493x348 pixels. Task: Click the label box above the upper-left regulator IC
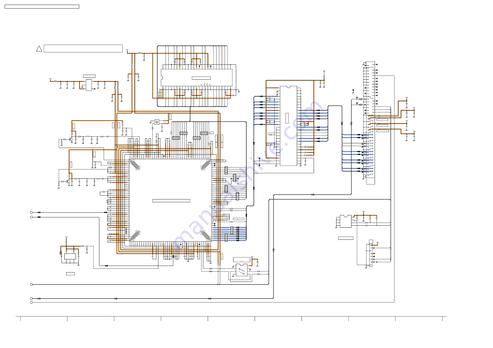(89, 76)
